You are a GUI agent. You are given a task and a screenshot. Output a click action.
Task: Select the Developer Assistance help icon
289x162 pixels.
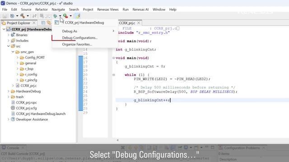(13, 119)
